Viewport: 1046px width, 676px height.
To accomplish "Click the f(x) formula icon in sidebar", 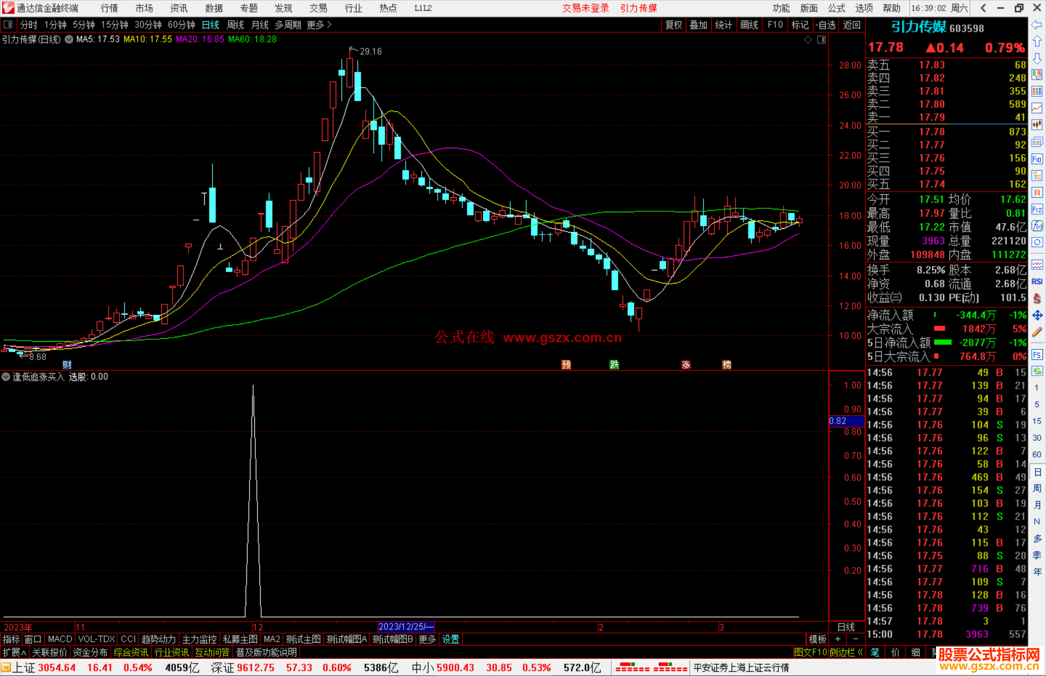I will 1036,226.
